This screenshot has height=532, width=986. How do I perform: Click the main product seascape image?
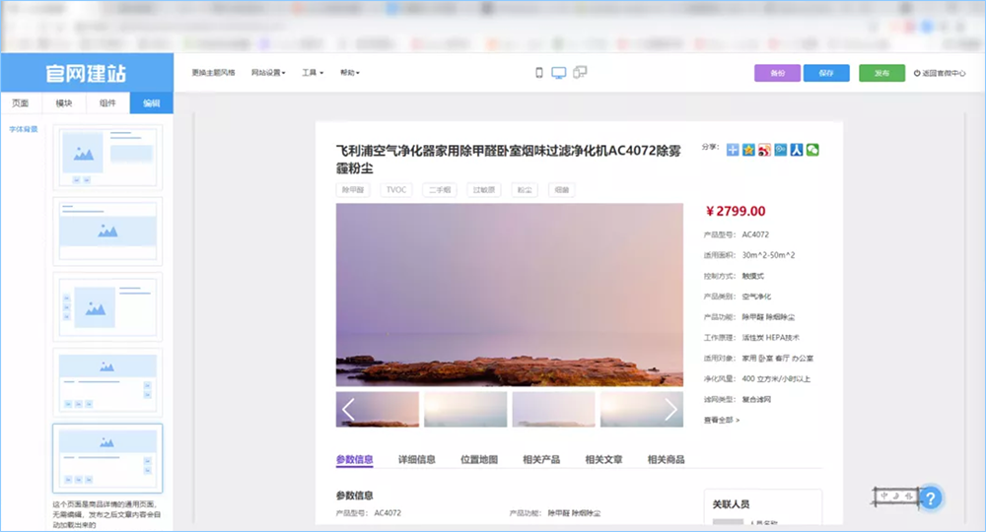pyautogui.click(x=510, y=295)
